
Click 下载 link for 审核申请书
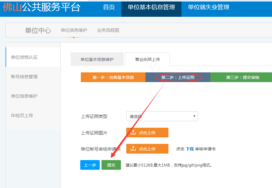click(x=190, y=149)
